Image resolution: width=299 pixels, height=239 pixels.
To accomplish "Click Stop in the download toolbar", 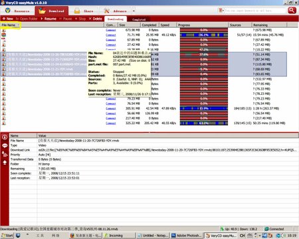I will (x=80, y=19).
